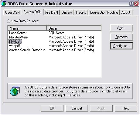Switch to Connection Pooling tab
This screenshot has height=115, width=140.
click(x=104, y=13)
